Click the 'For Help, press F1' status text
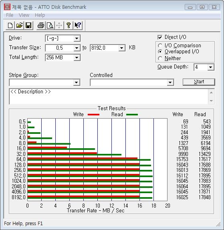Viewport: 224px width, 230px height. (x=23, y=224)
